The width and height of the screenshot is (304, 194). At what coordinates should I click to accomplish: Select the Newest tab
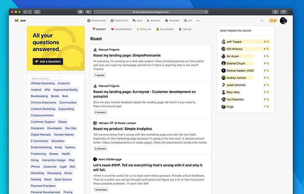coord(99,29)
